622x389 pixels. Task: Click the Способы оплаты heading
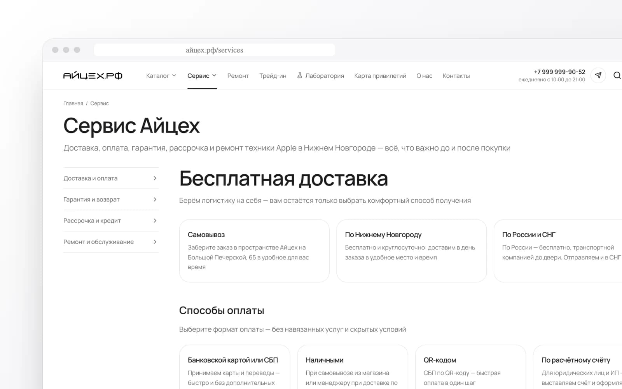point(222,310)
